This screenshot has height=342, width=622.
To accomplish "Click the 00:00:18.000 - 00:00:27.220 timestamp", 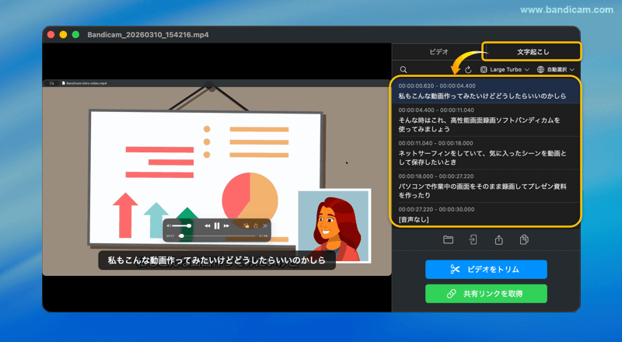I will tap(436, 176).
